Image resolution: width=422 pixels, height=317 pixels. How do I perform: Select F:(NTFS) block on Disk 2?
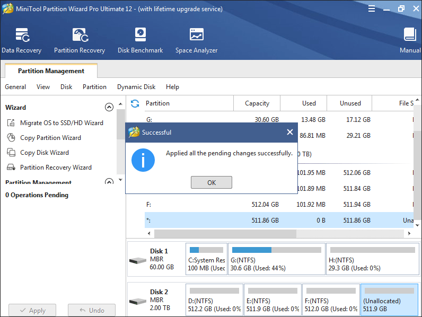click(x=331, y=300)
